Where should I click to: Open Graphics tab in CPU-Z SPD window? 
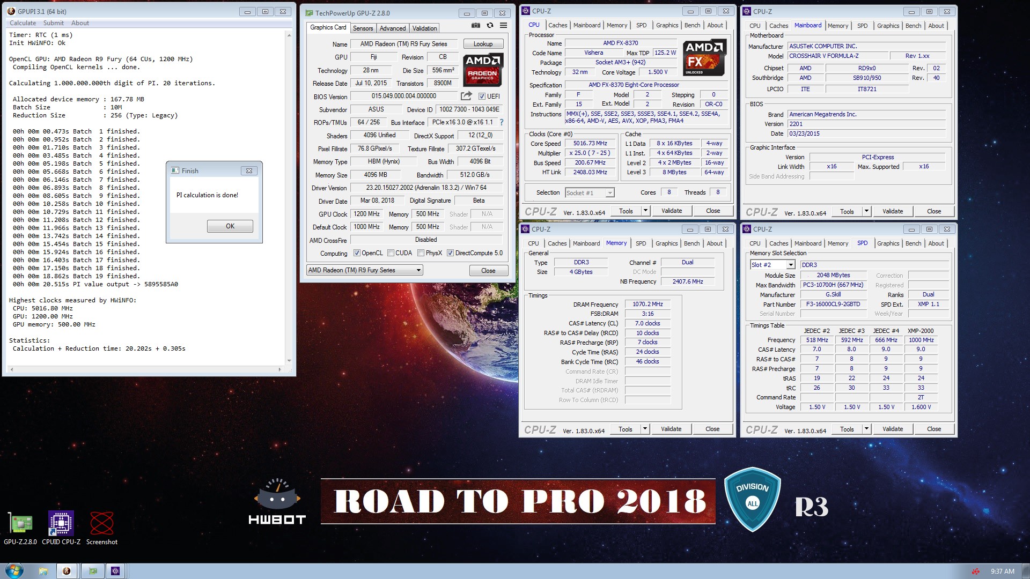[888, 243]
